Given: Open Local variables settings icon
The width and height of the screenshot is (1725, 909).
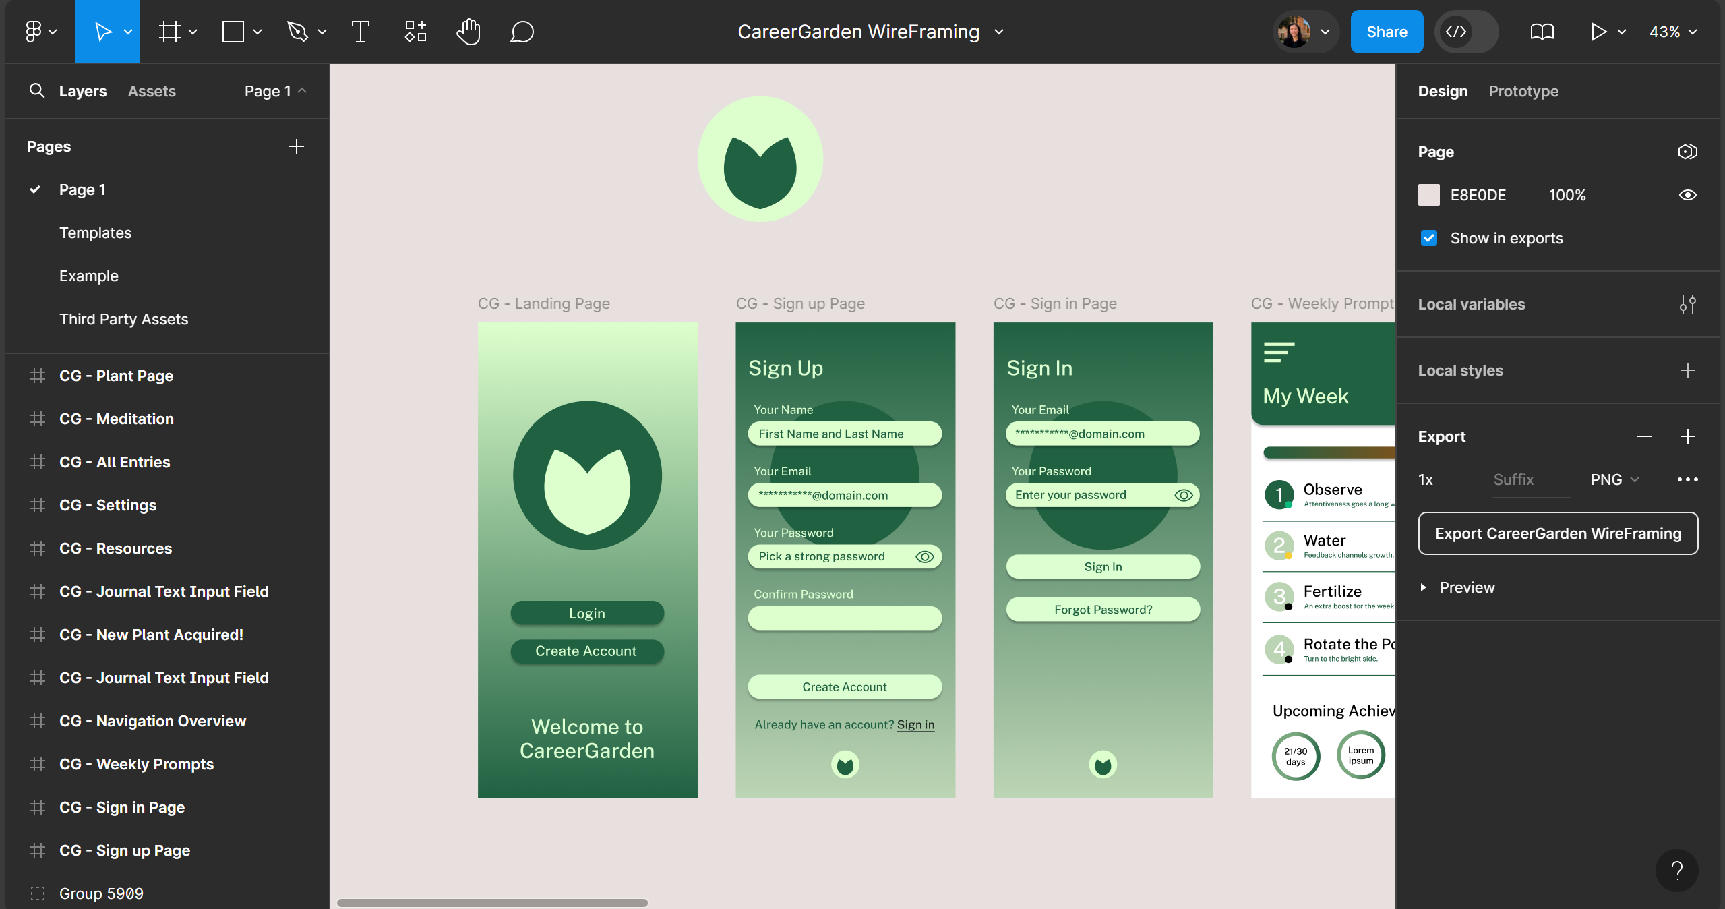Looking at the screenshot, I should [1687, 304].
